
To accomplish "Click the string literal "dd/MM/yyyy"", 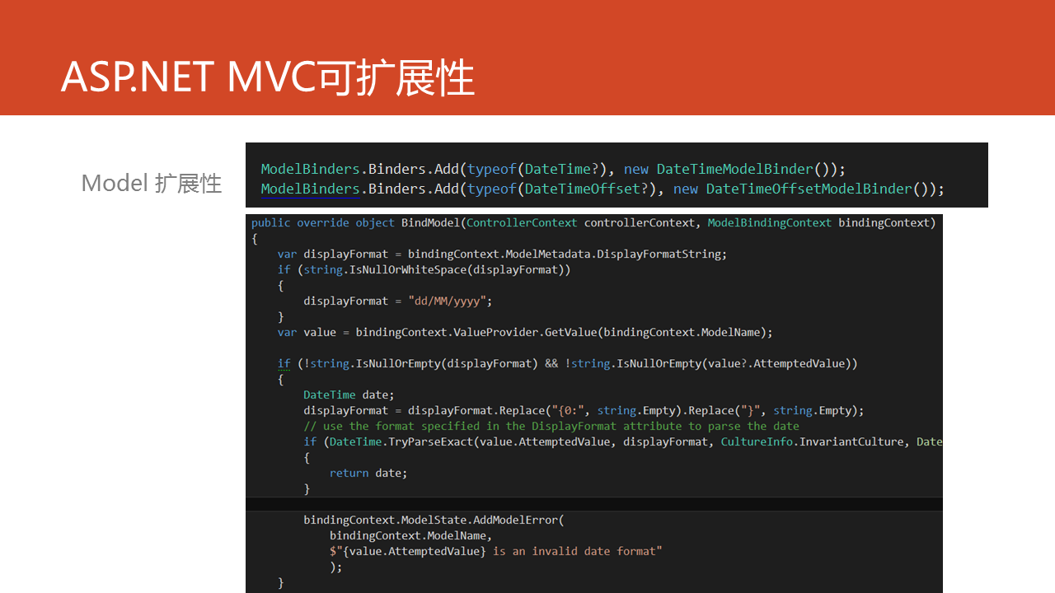I will 447,301.
